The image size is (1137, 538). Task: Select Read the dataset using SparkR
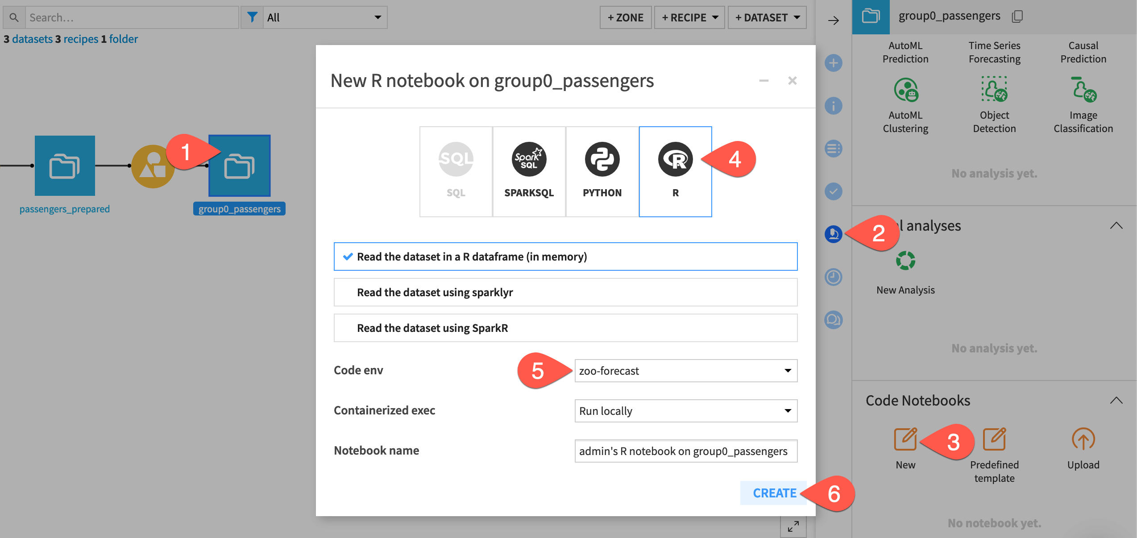[x=565, y=328]
